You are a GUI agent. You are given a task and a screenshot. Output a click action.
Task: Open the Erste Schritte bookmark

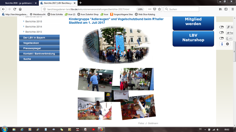(55, 15)
